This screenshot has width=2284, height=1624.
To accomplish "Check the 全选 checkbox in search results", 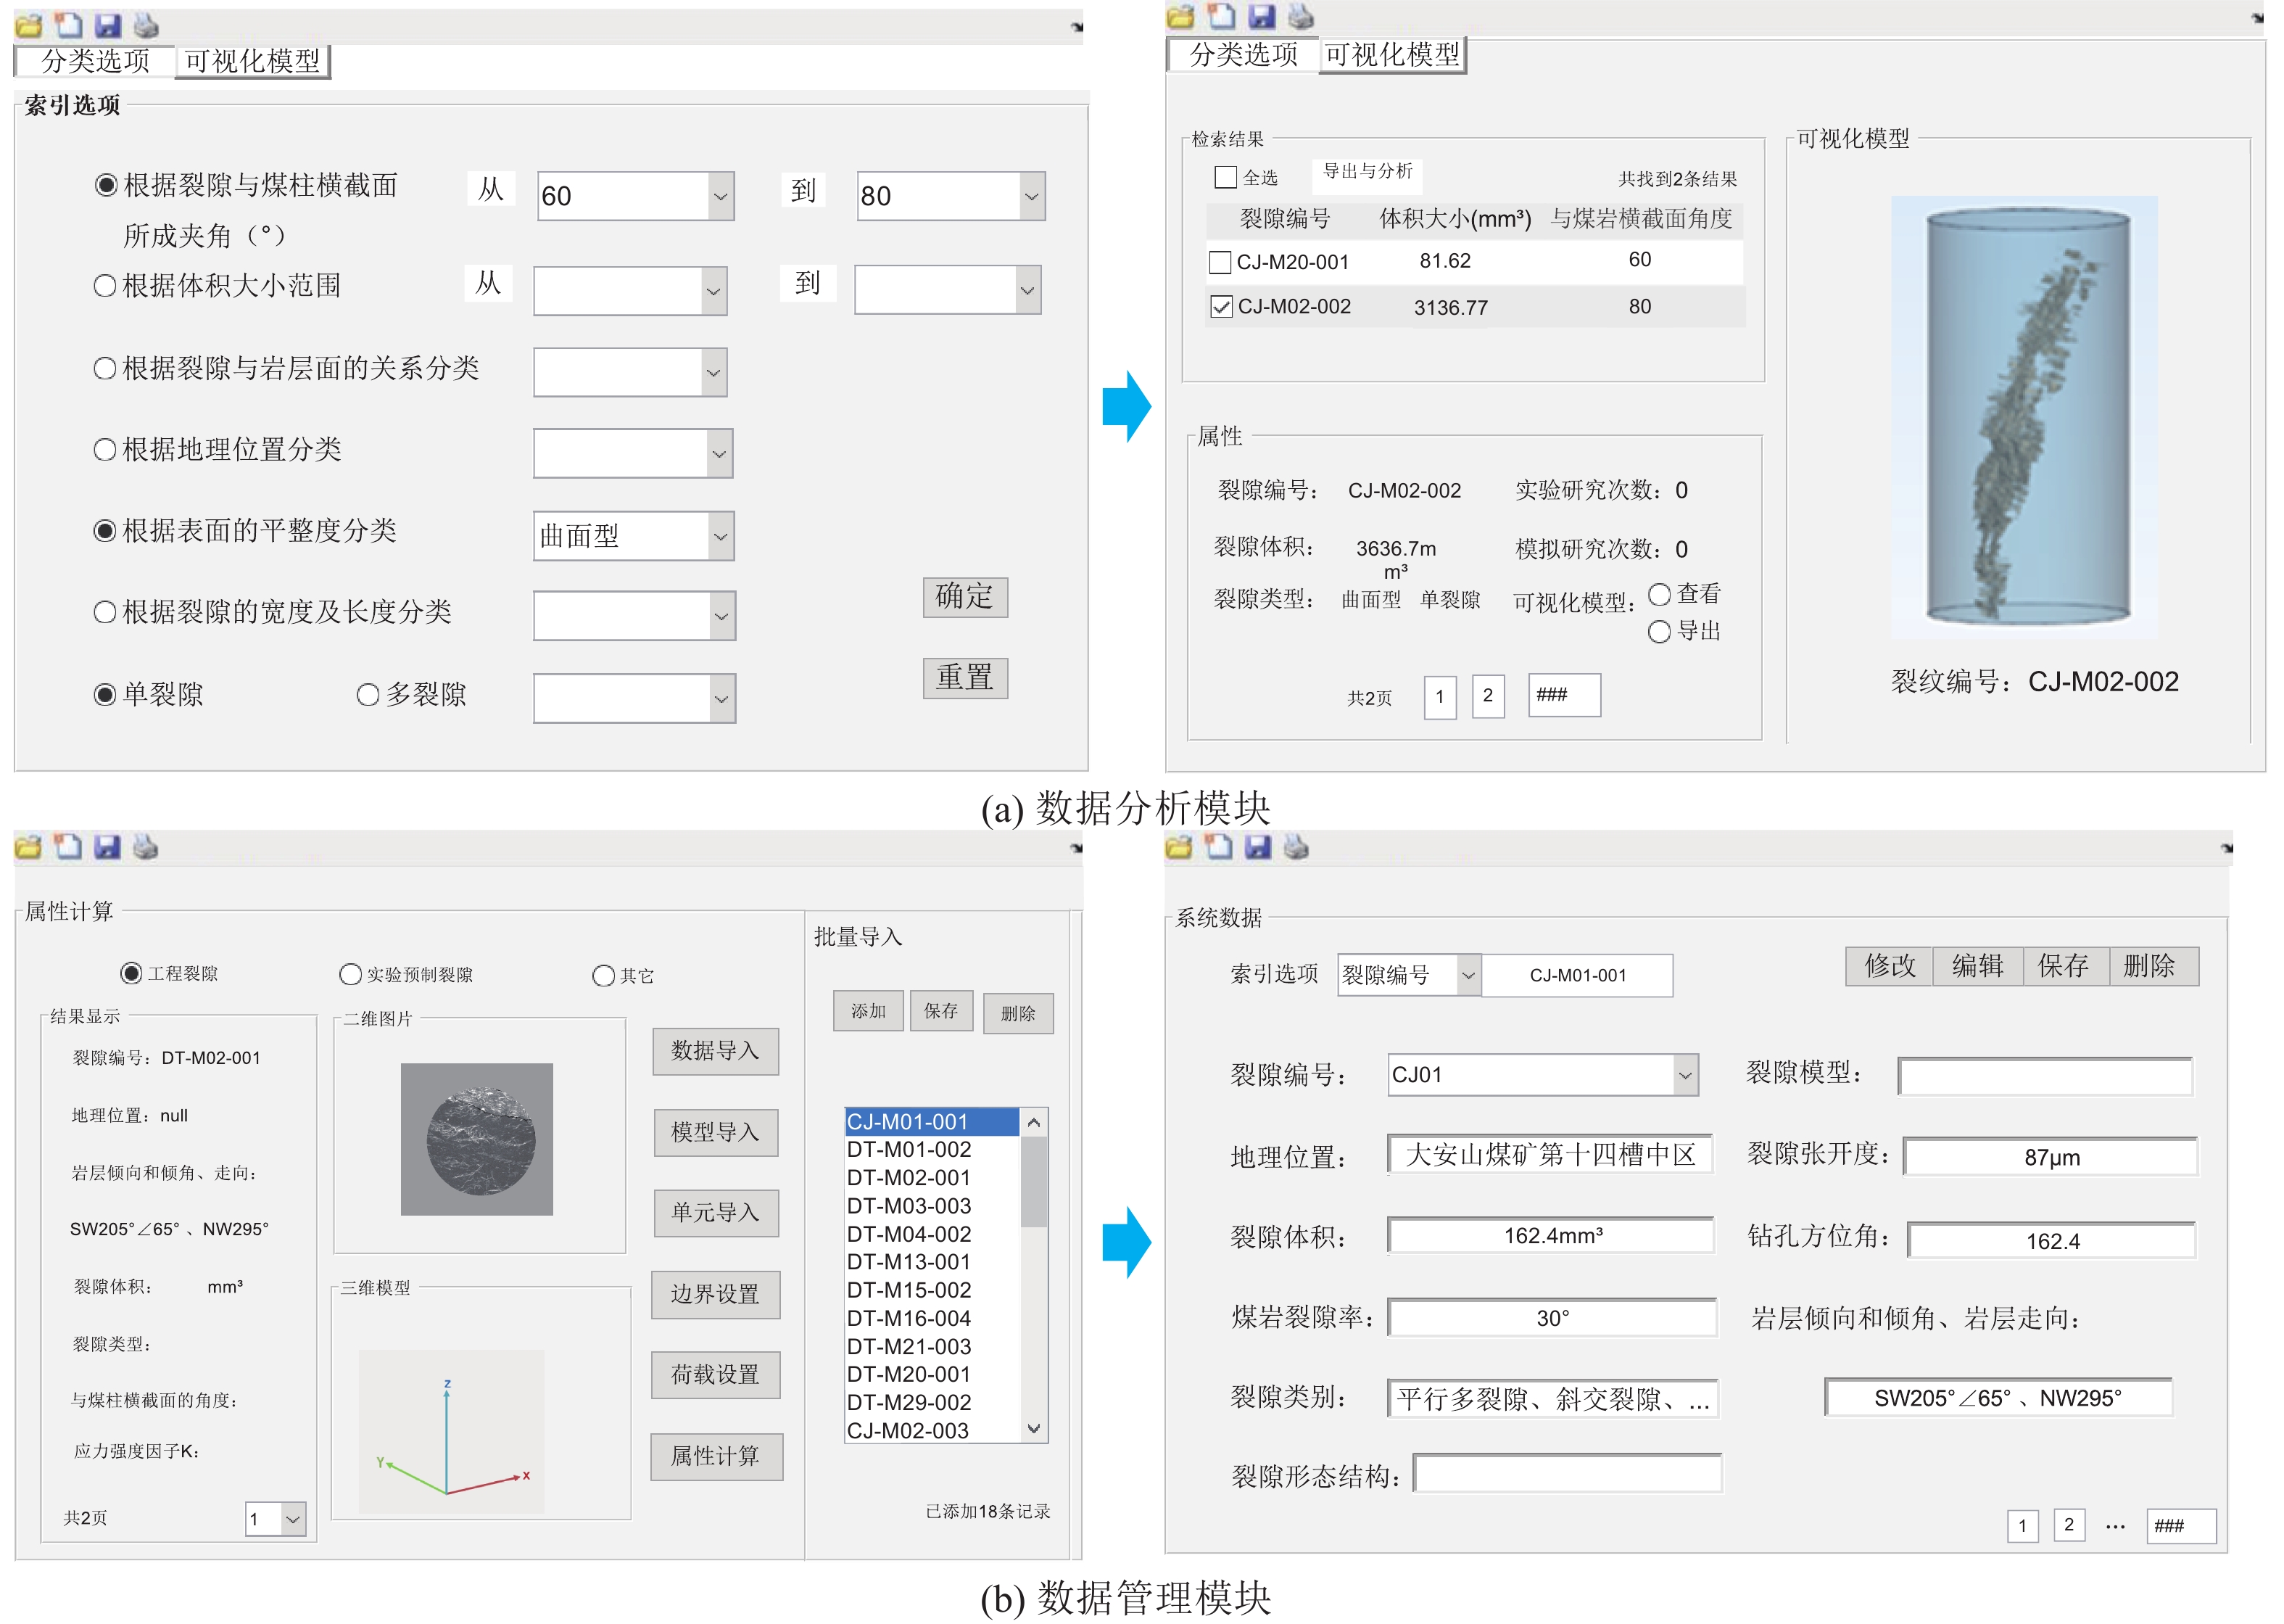I will [1225, 177].
